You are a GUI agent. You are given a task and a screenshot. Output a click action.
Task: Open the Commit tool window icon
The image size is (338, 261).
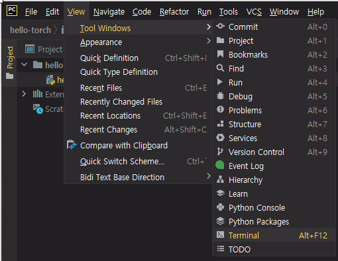(x=220, y=26)
